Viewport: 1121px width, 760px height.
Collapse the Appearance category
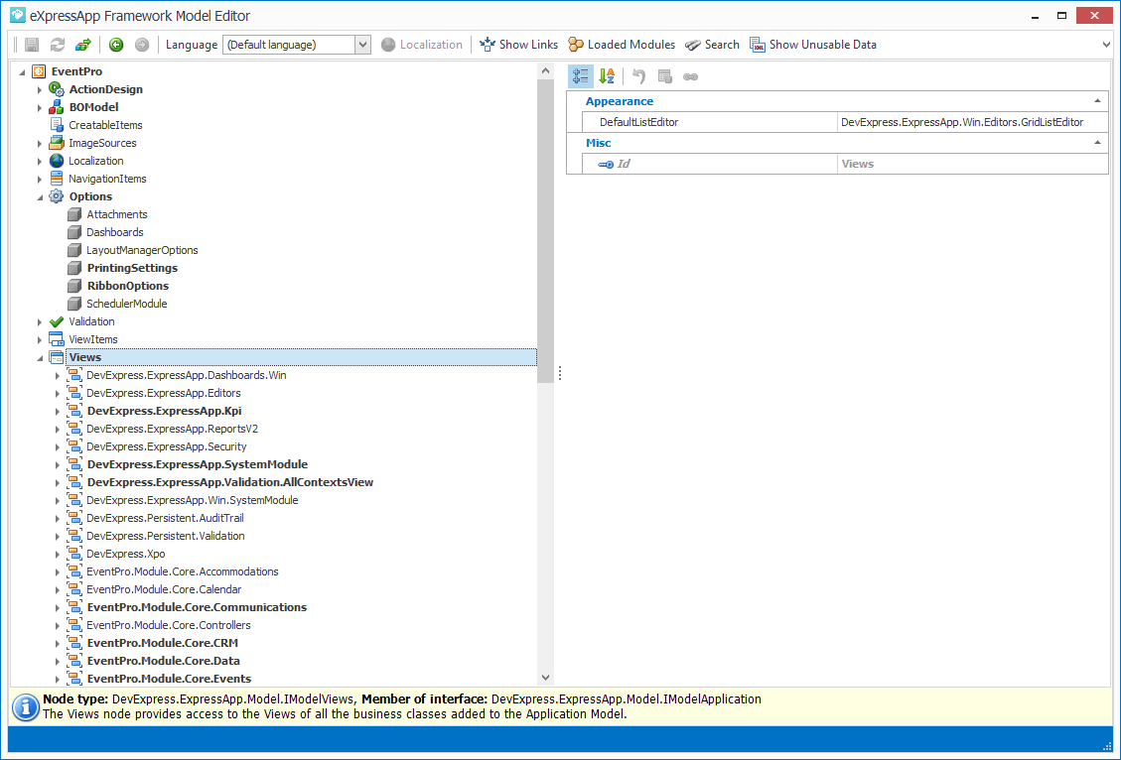[1097, 101]
